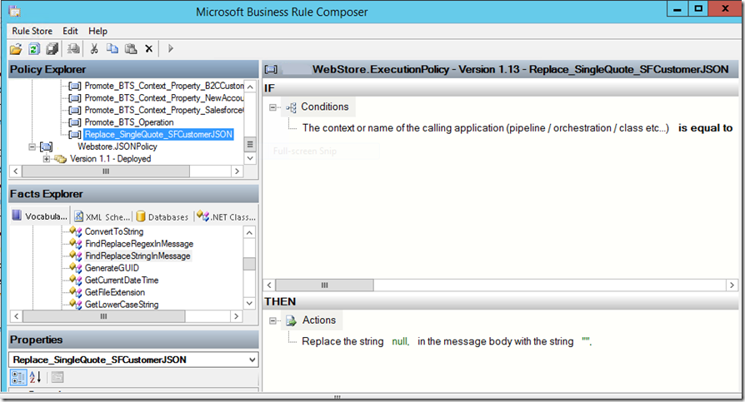
Task: Collapse the Webstore.JSONPolicy tree node
Action: coord(32,146)
